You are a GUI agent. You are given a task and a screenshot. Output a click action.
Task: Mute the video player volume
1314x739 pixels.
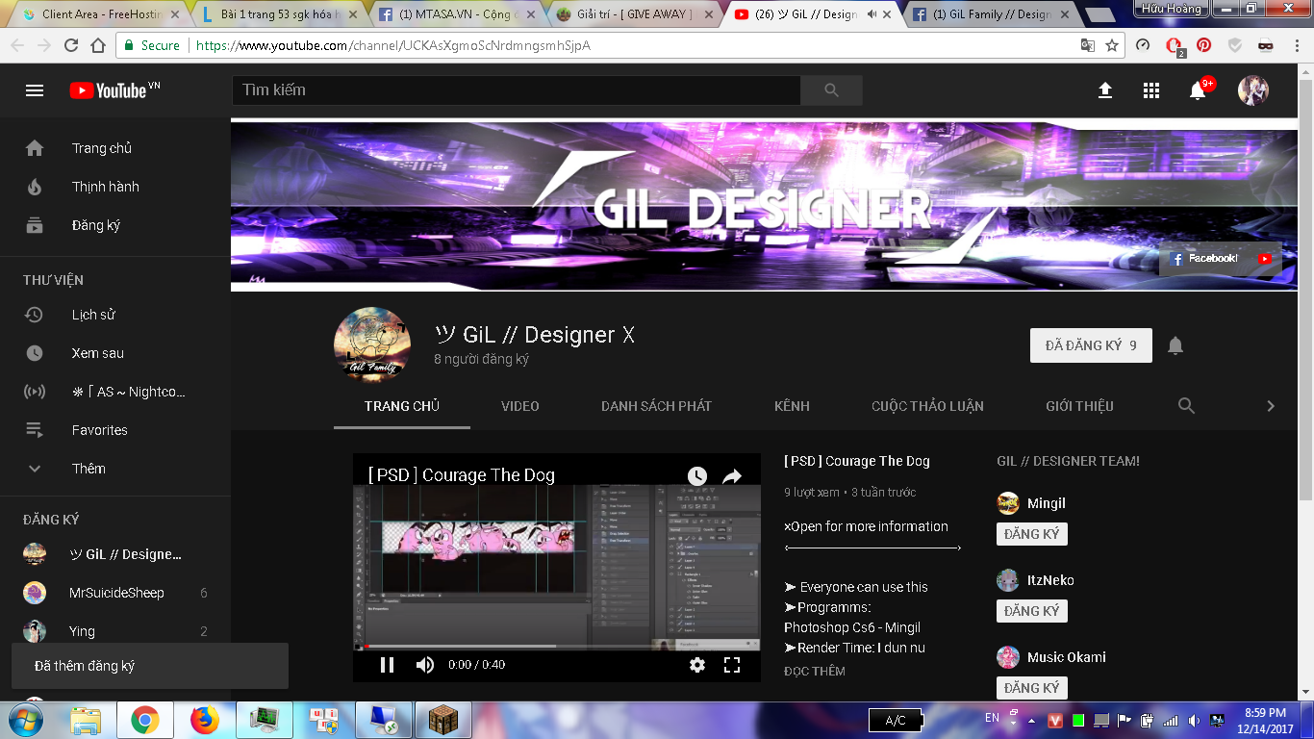tap(425, 665)
